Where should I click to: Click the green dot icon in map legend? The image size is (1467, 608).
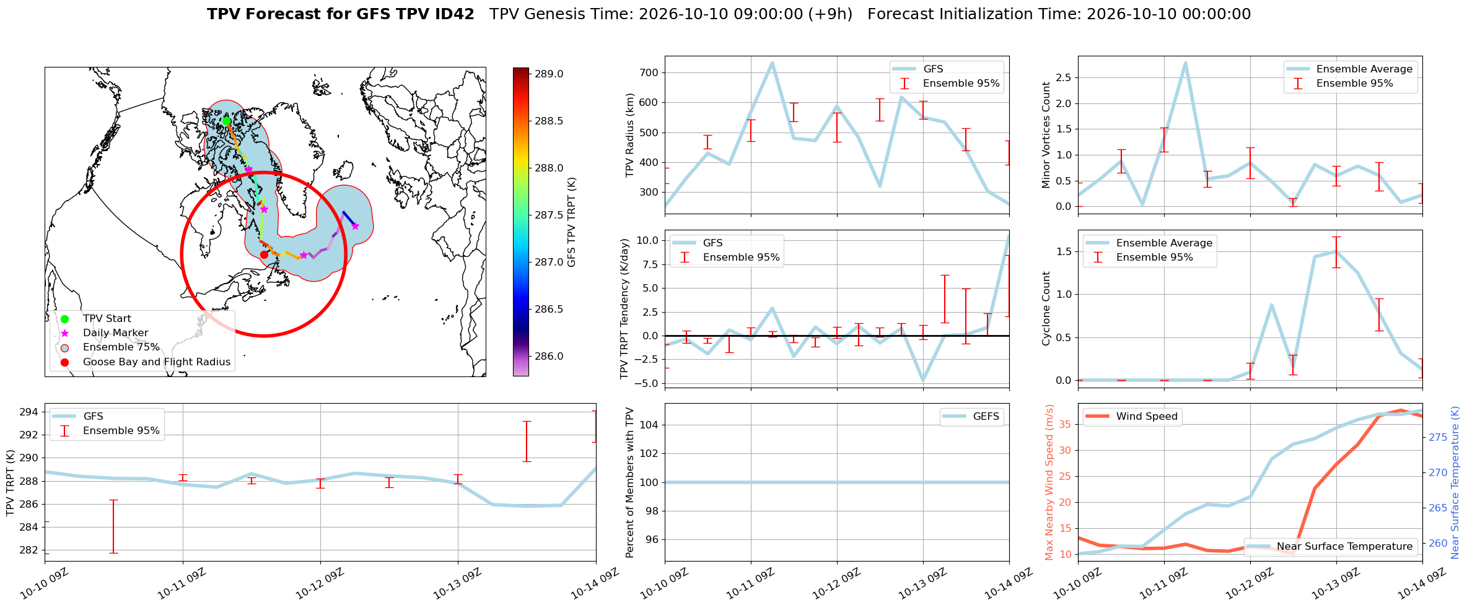[x=64, y=319]
